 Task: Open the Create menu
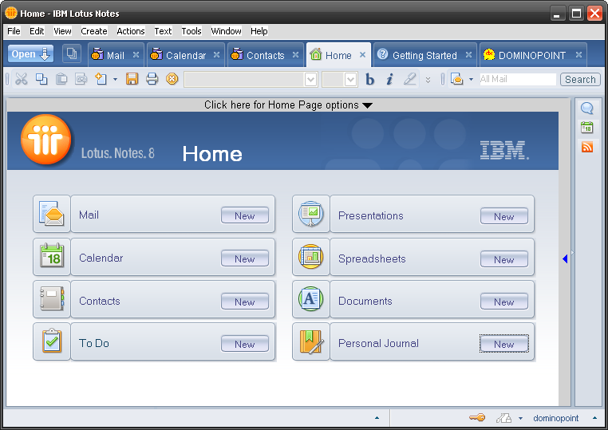pos(94,31)
